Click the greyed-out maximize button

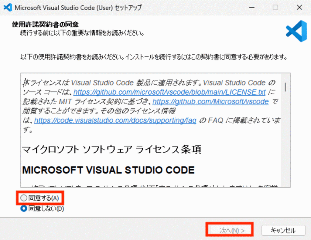click(275, 7)
